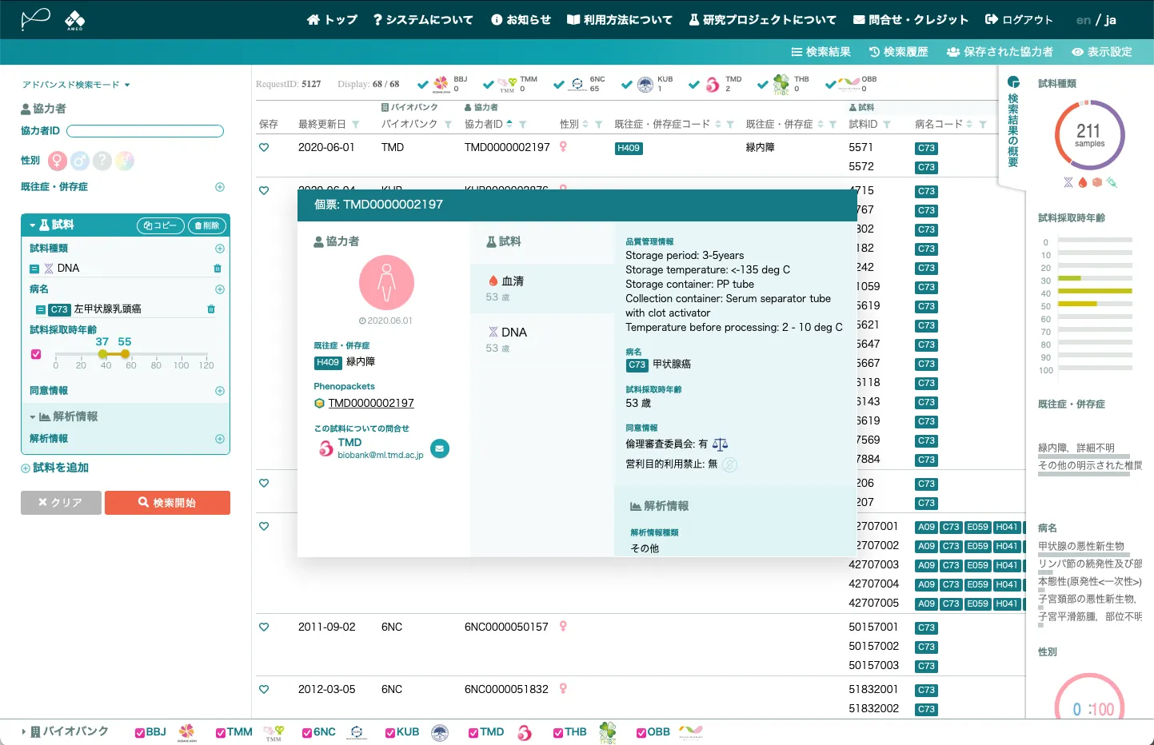Viewport: 1154px width, 745px height.
Task: Select the female sex filter icon
Action: tap(58, 161)
